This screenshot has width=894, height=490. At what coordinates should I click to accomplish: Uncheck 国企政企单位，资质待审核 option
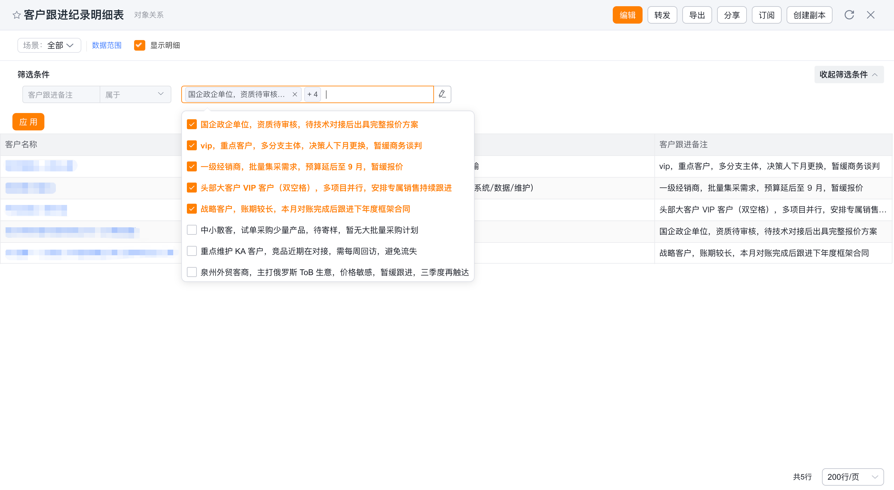click(x=192, y=124)
